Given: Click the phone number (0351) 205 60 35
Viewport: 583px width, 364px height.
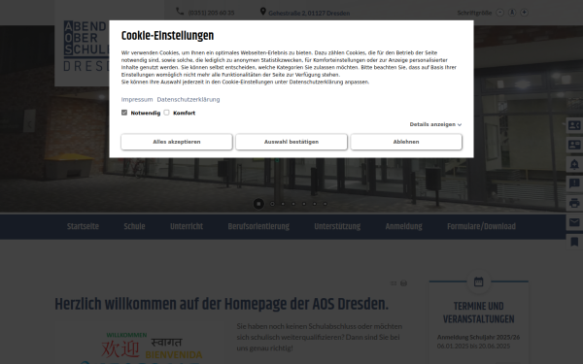Looking at the screenshot, I should 211,13.
